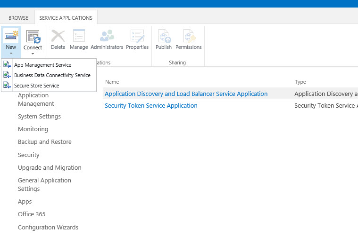Click the New service application icon
358x236 pixels.
[11, 36]
